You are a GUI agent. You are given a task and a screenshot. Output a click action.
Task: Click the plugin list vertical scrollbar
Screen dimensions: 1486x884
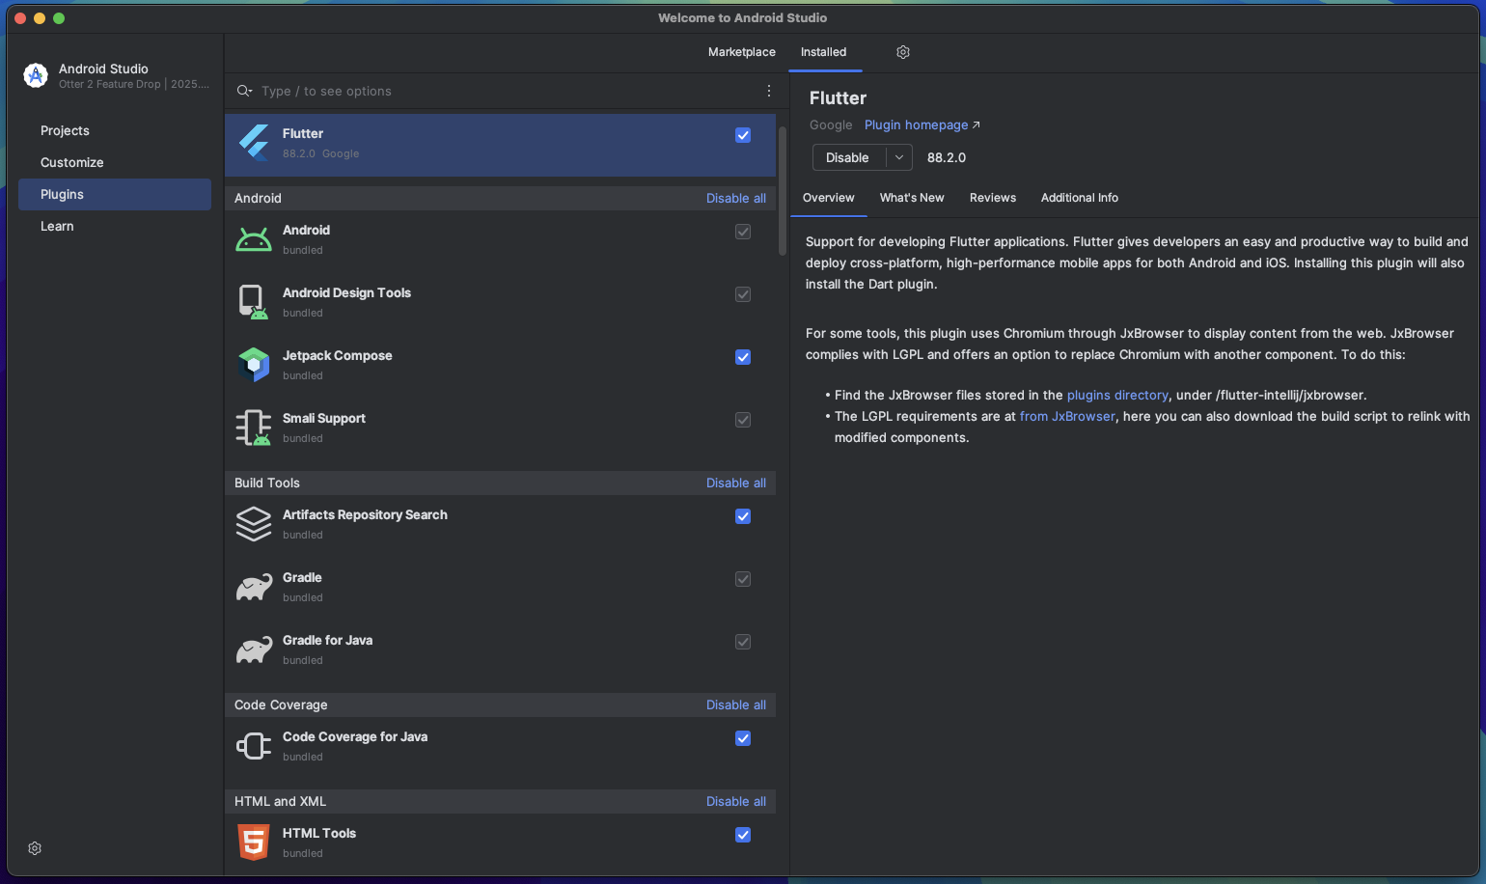[783, 191]
